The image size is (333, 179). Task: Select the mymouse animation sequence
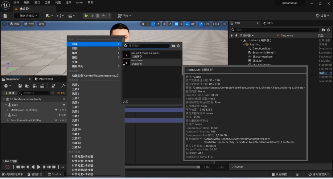click(152, 62)
